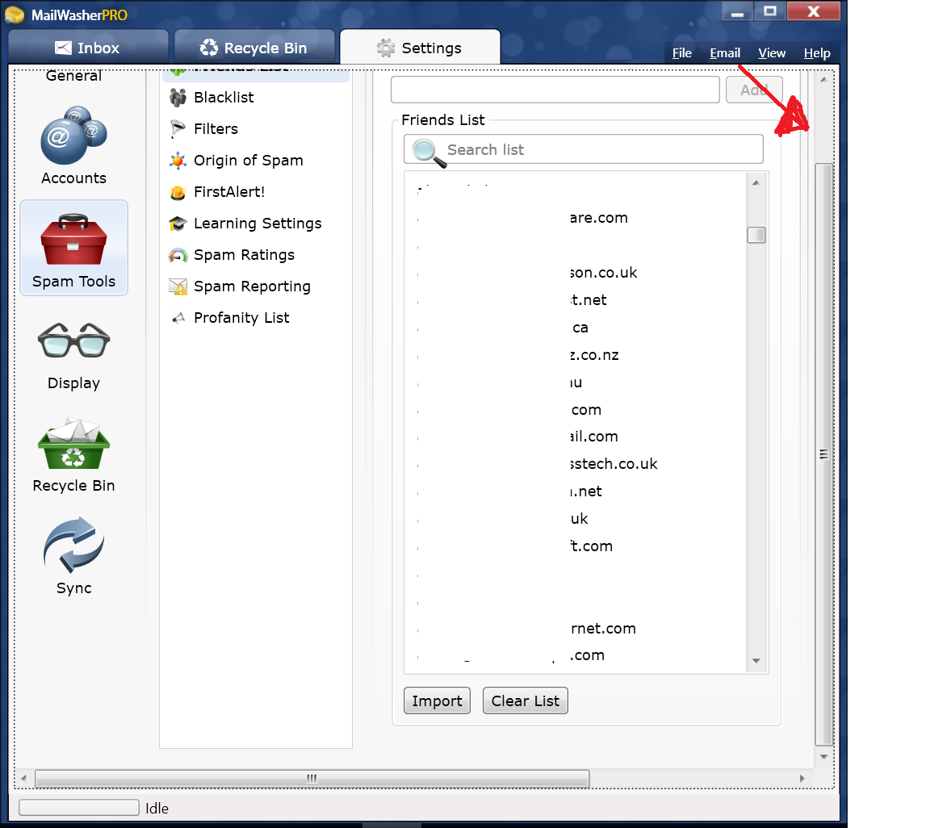Select the Spam Tools toolbox icon

click(73, 239)
